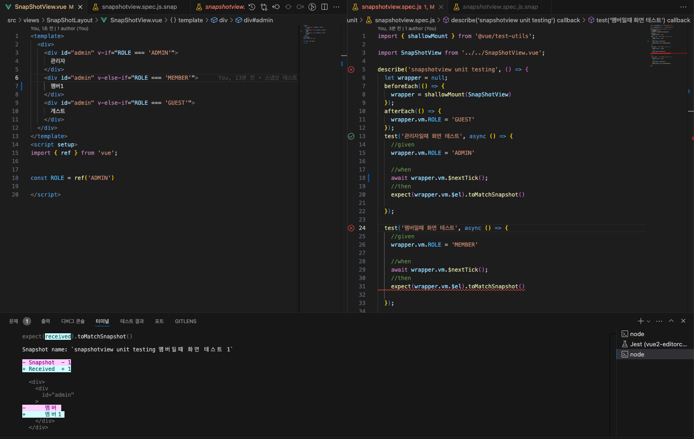This screenshot has height=439, width=694.
Task: Click wrapper.vm.ROLE = 'MEMBER' code line
Action: [434, 245]
